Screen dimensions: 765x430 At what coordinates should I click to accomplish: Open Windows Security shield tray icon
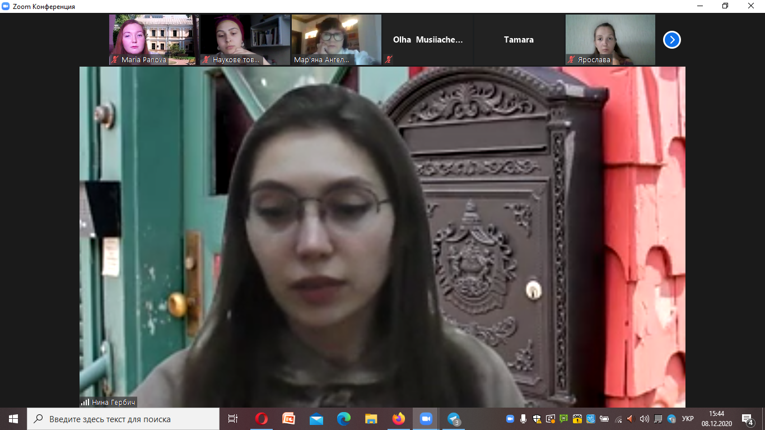coord(537,419)
